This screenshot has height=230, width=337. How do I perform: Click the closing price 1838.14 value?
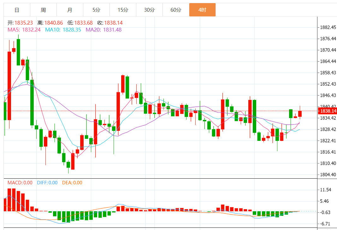tap(114, 23)
